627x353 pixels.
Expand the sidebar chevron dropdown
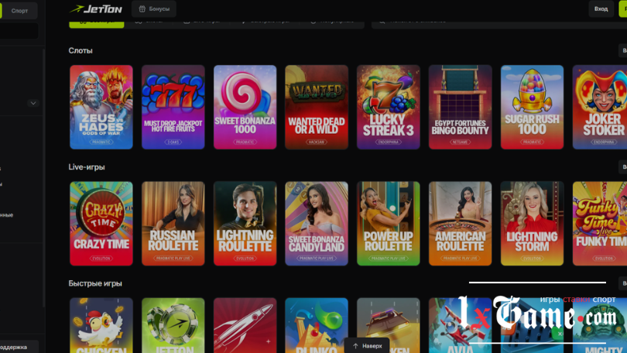pyautogui.click(x=33, y=103)
